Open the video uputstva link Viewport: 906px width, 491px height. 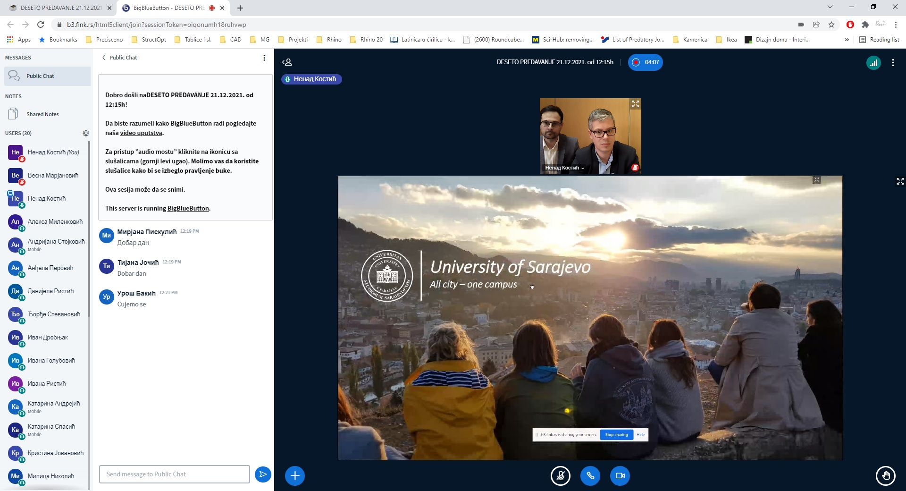pos(141,133)
